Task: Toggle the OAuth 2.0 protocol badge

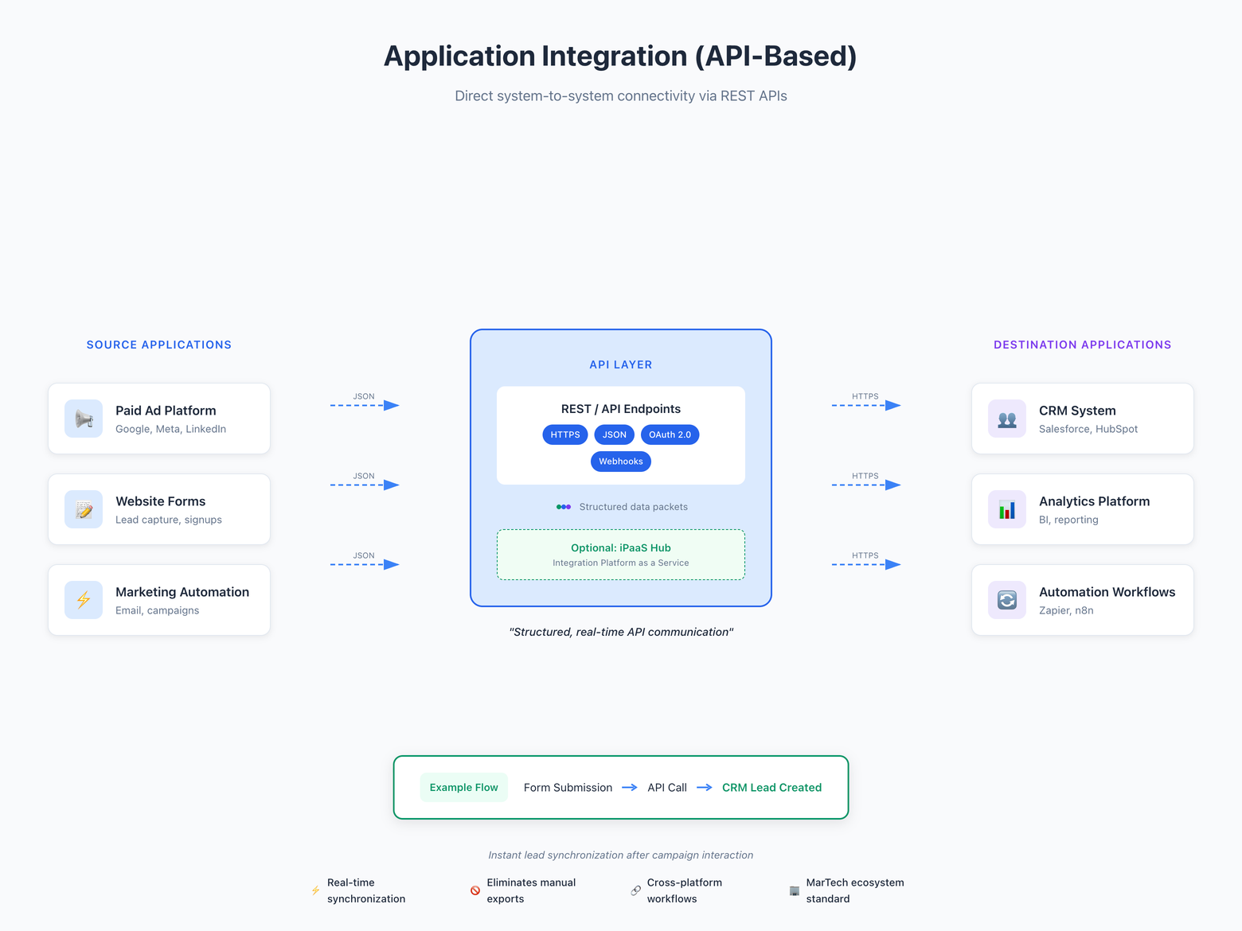Action: pos(670,434)
